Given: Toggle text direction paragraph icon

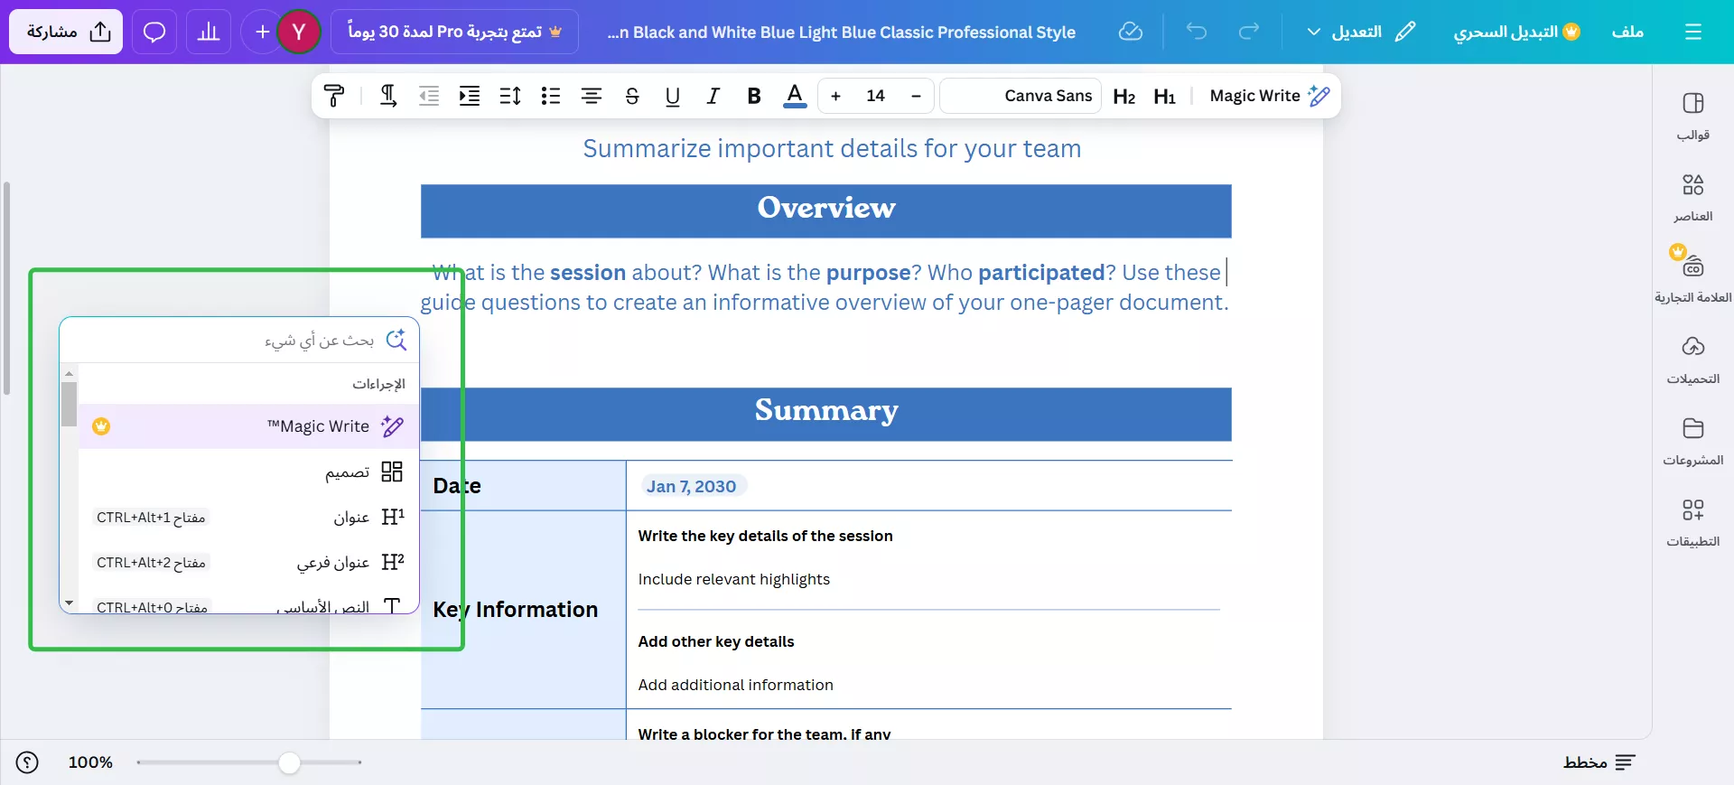Looking at the screenshot, I should click(x=388, y=96).
